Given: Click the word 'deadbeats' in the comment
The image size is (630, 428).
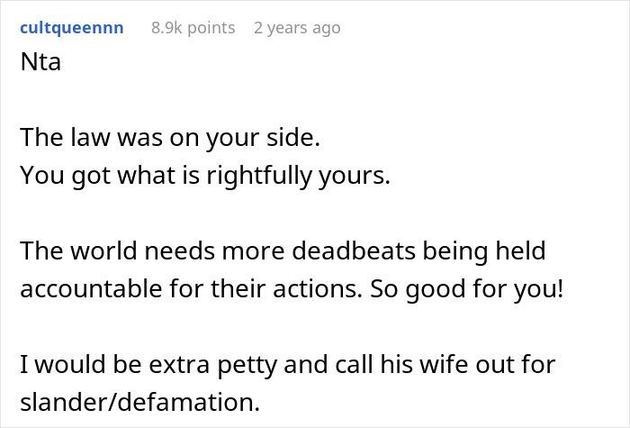Looking at the screenshot, I should point(354,250).
